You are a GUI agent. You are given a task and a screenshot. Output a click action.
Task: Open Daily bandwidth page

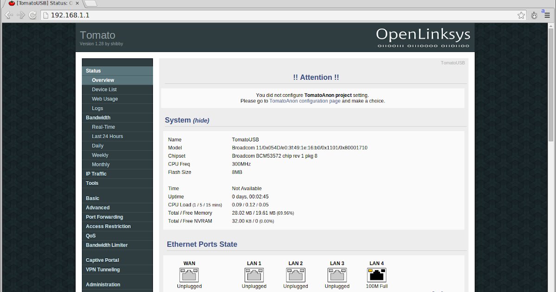pos(117,146)
